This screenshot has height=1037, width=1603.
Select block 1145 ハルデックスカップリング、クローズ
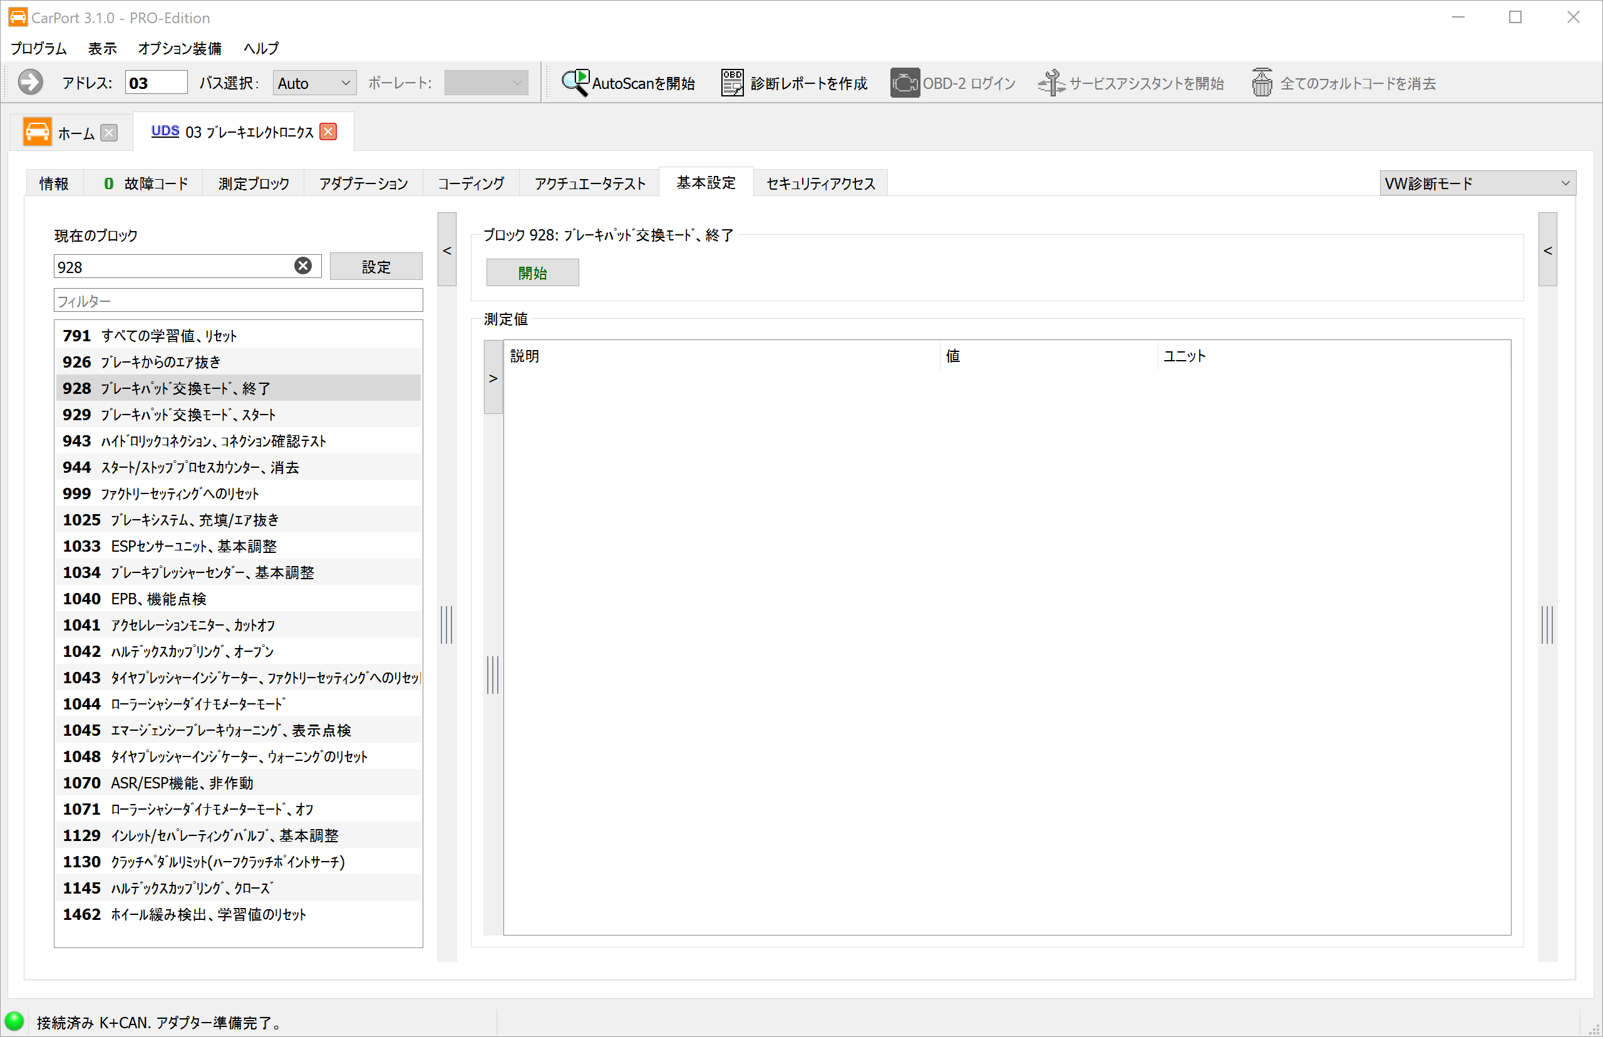(x=239, y=887)
